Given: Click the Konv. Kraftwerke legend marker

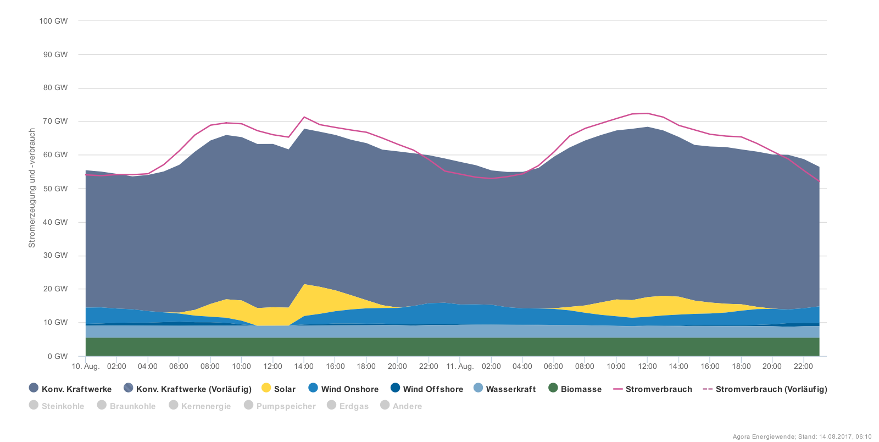Looking at the screenshot, I should point(34,388).
